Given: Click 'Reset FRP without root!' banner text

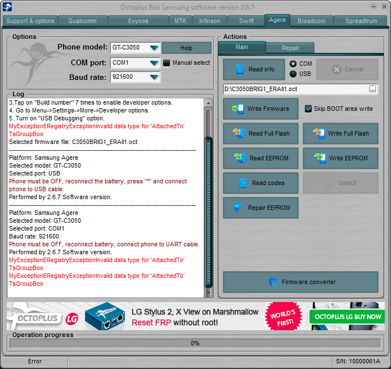Looking at the screenshot, I should 174,323.
